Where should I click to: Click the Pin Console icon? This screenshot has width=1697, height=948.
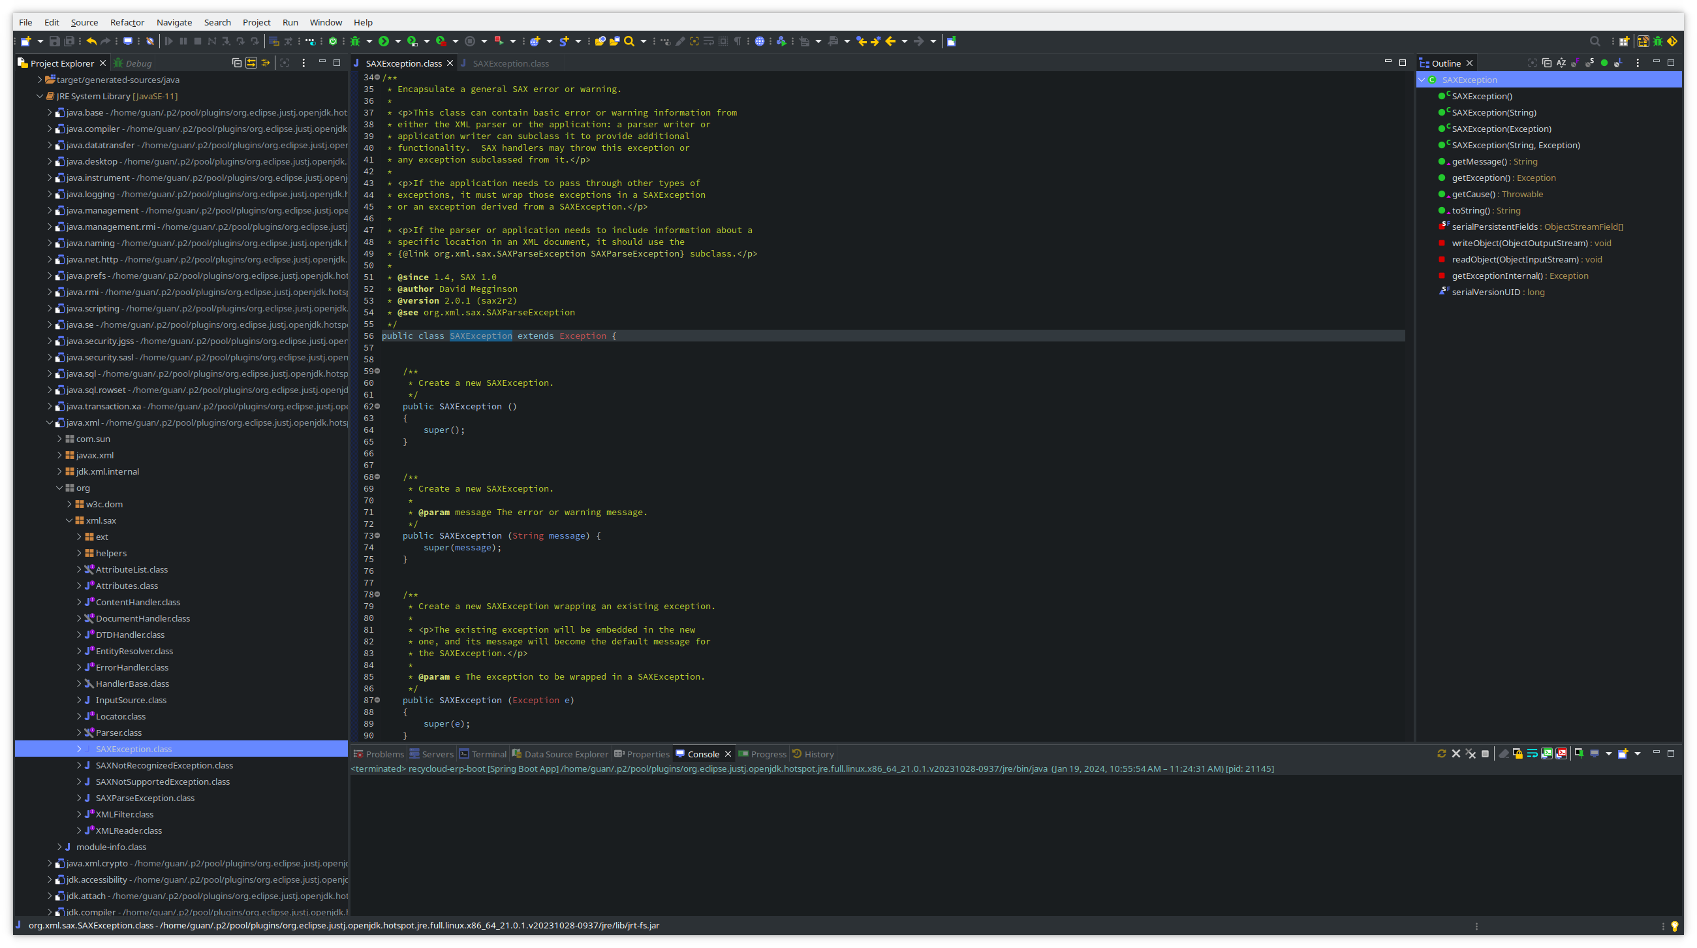coord(1579,753)
